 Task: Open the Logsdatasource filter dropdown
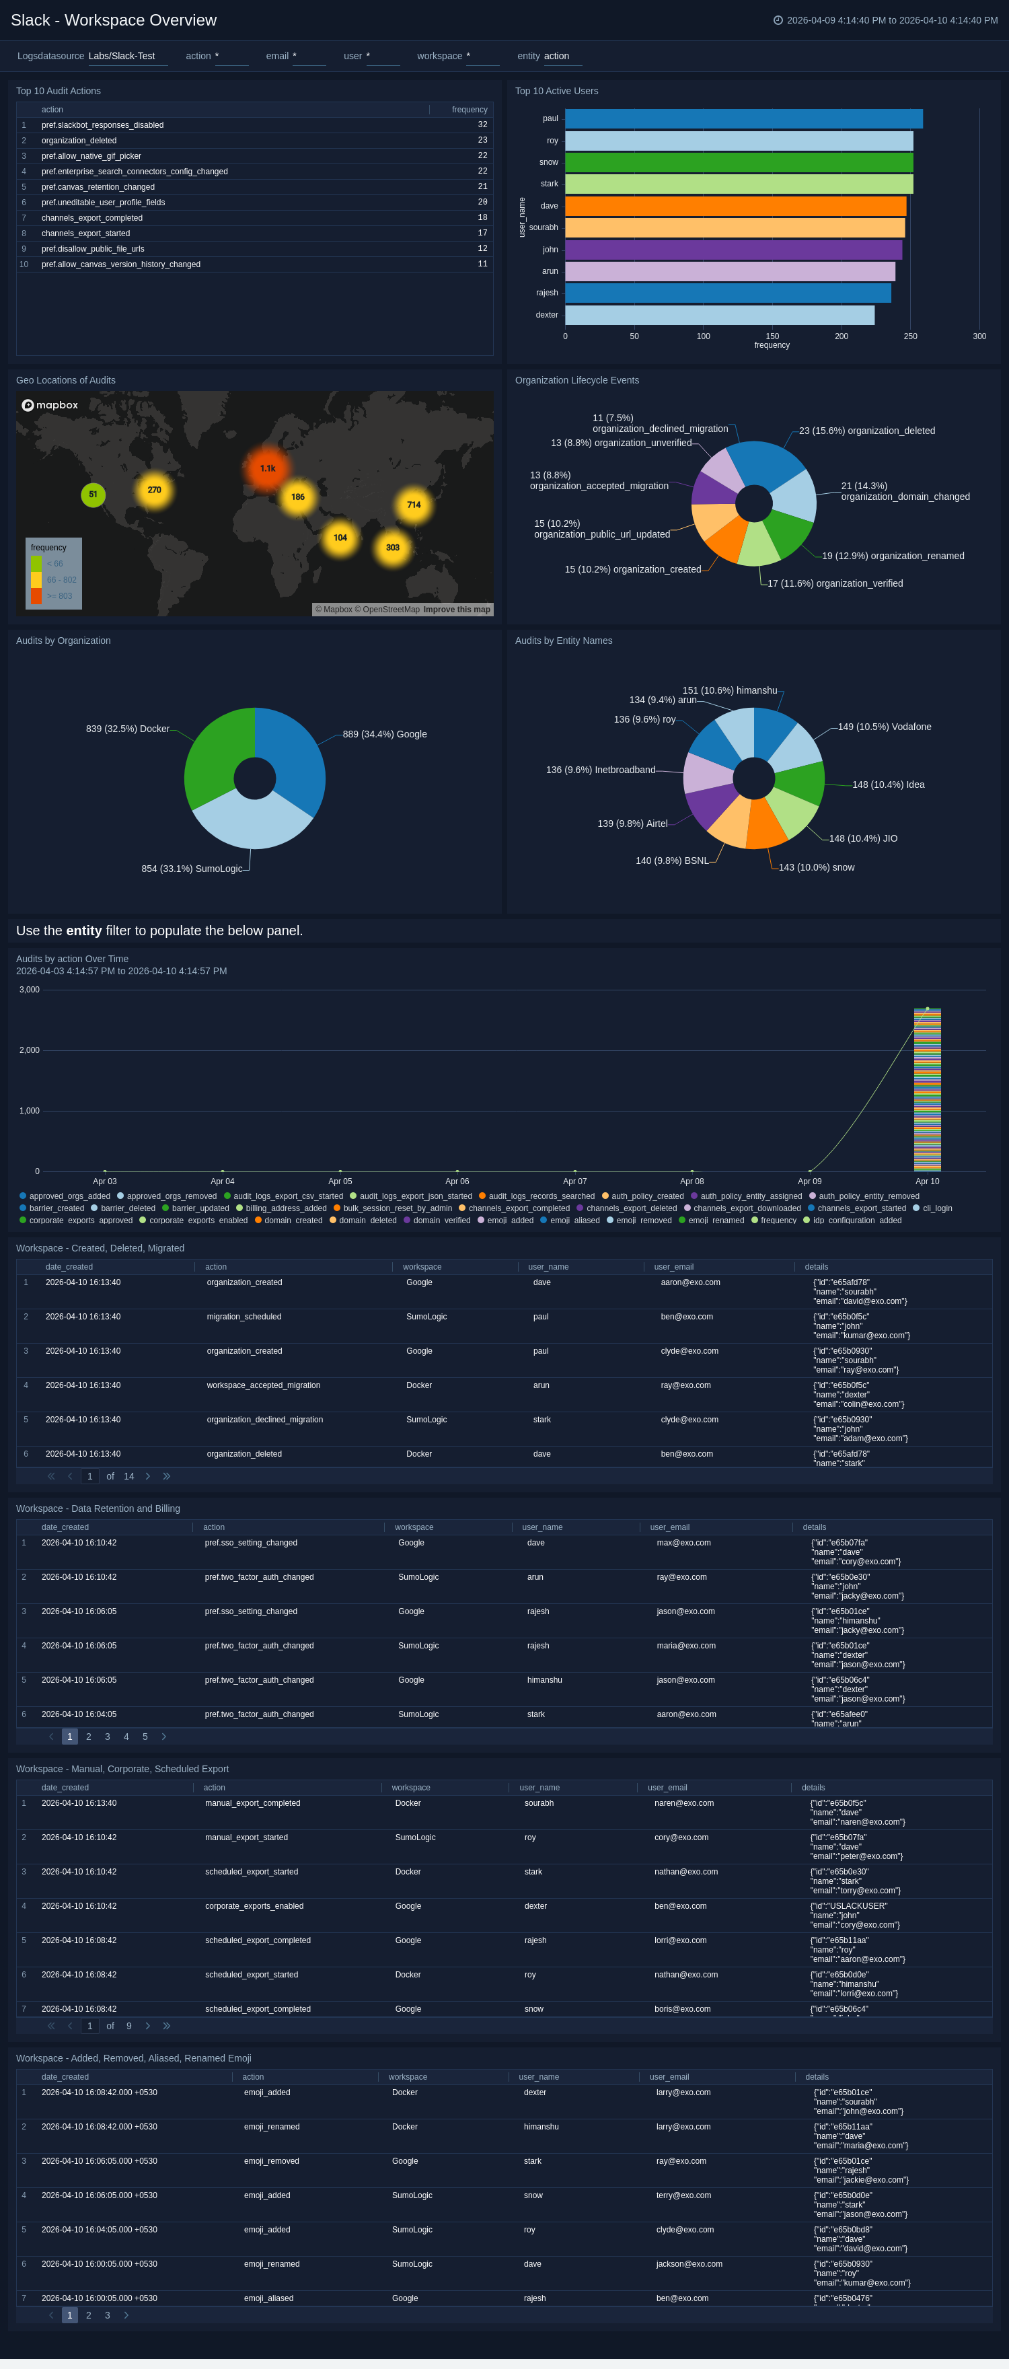[x=127, y=56]
